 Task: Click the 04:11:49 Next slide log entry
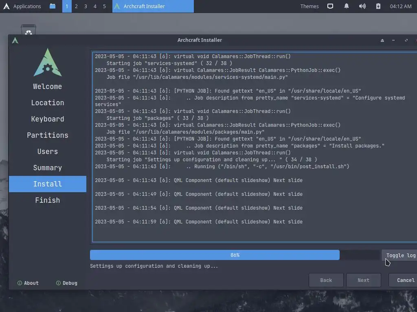(199, 194)
